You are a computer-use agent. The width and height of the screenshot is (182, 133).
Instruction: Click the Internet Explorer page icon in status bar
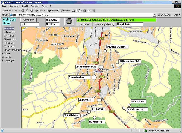pos(2,131)
